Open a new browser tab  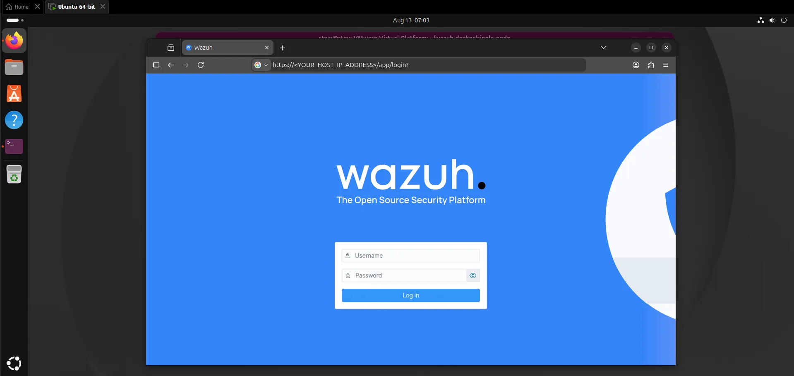pos(283,48)
